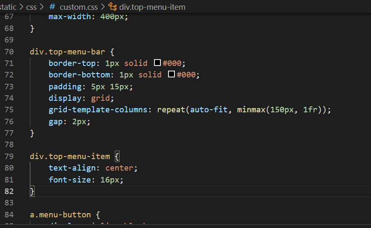Click the 'auto-fit' keyword
371x228 pixels.
[x=209, y=110]
